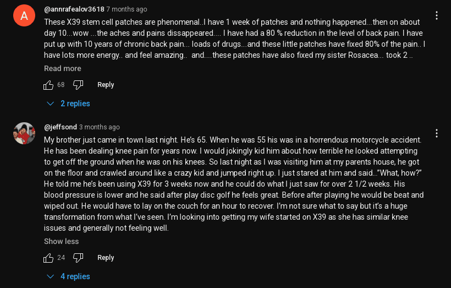The width and height of the screenshot is (451, 288).
Task: Visit the @jeffsond channel link
Action: 60,127
